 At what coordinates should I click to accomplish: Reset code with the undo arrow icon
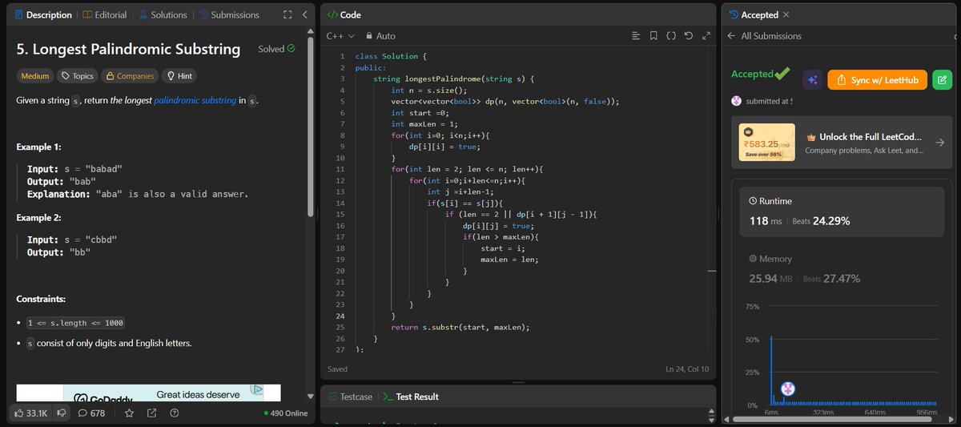(x=689, y=36)
